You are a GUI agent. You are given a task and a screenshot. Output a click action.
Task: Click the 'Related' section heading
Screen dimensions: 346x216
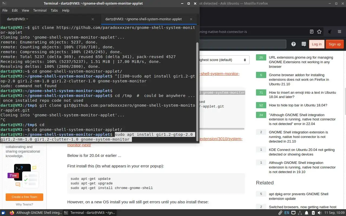(265, 183)
